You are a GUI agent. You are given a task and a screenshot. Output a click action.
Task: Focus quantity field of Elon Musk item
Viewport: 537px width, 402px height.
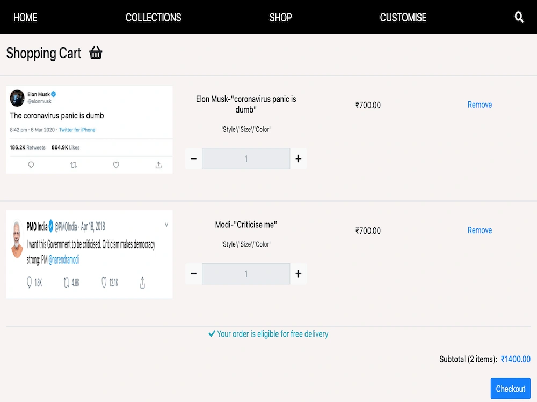[246, 159]
